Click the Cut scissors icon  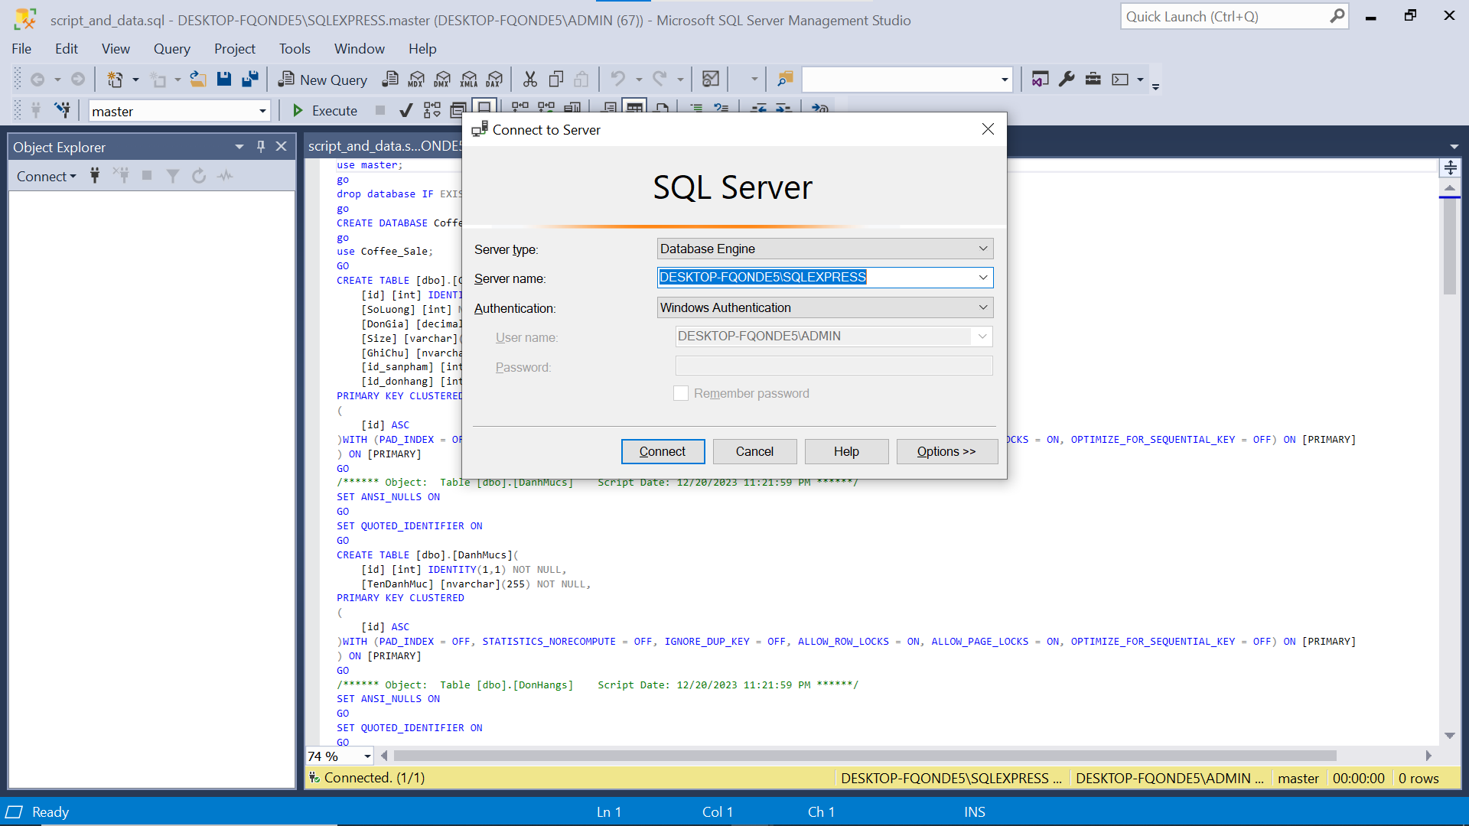(529, 79)
